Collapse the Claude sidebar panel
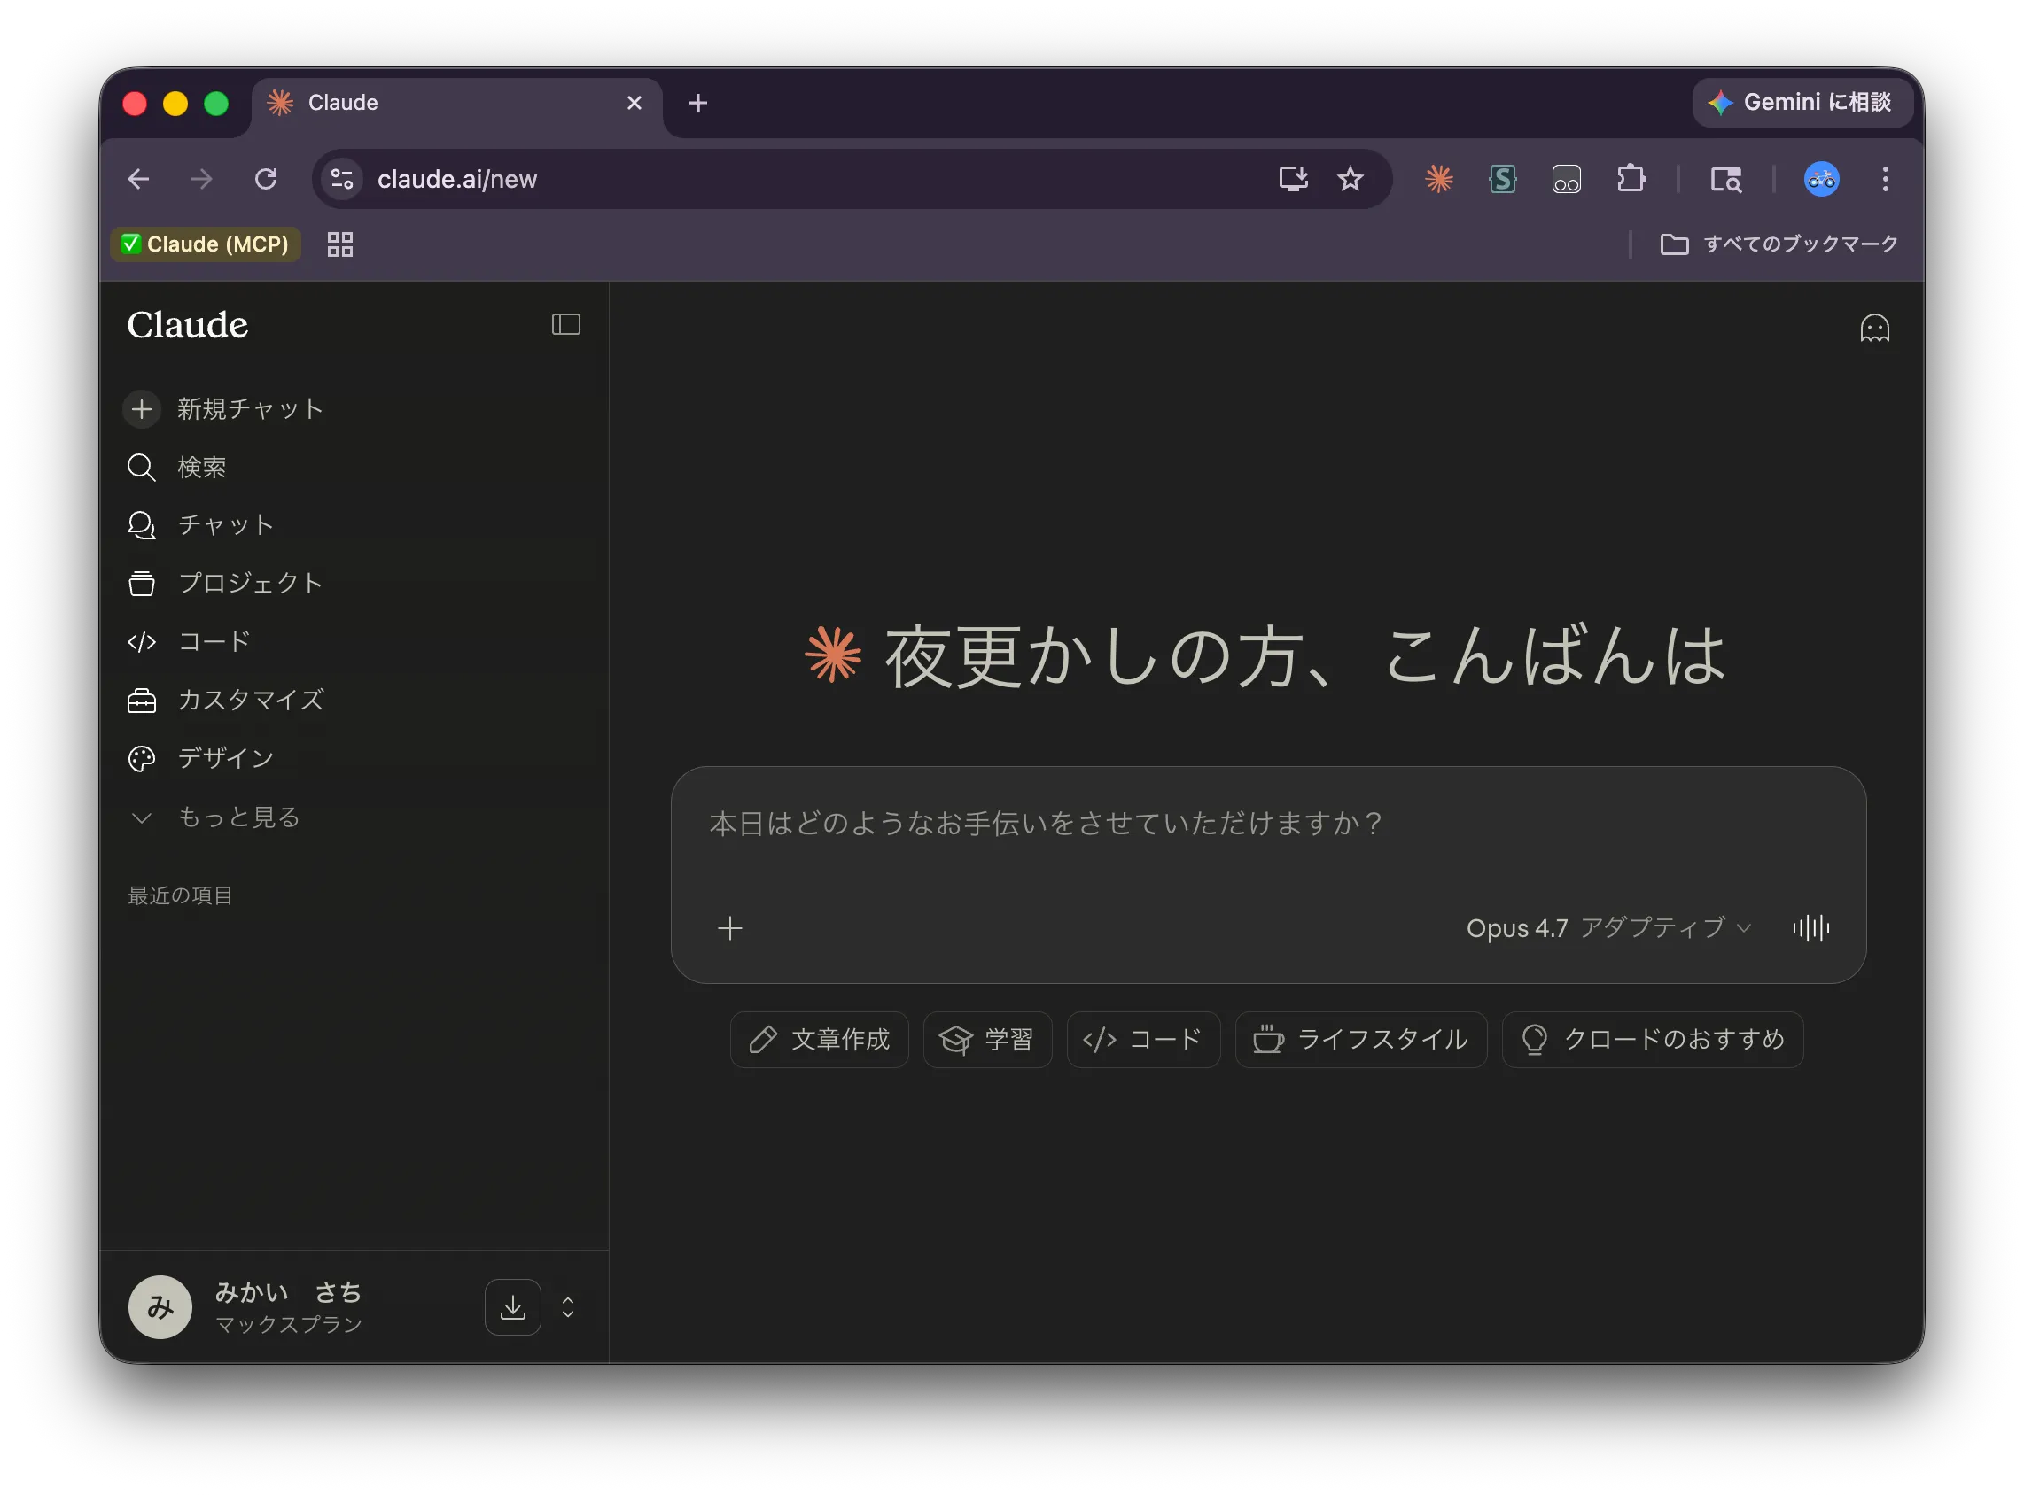The height and width of the screenshot is (1495, 2024). pos(566,324)
